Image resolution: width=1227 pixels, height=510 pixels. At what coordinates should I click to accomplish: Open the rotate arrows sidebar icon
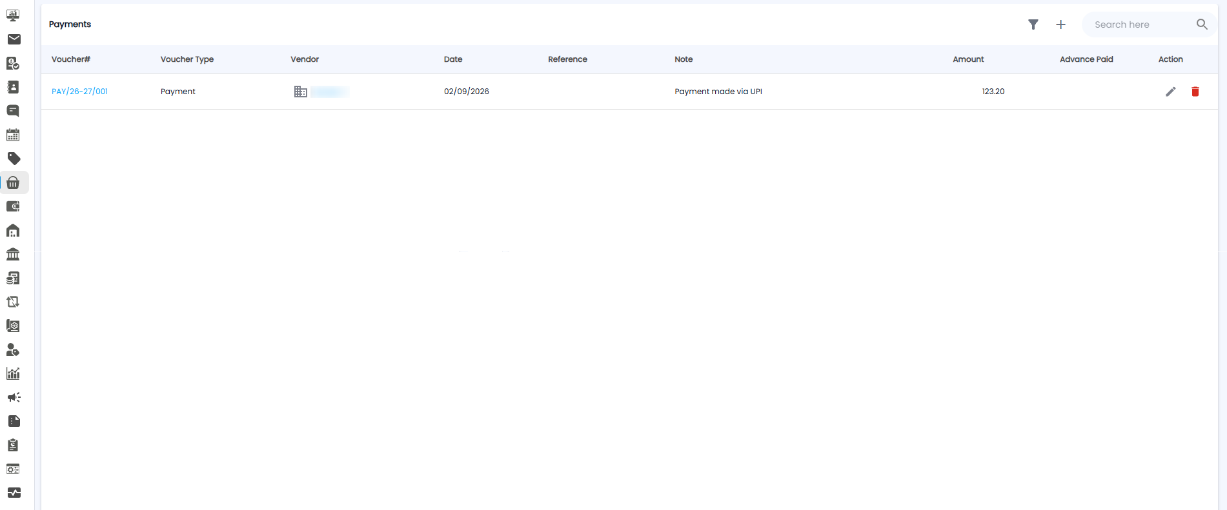click(13, 302)
